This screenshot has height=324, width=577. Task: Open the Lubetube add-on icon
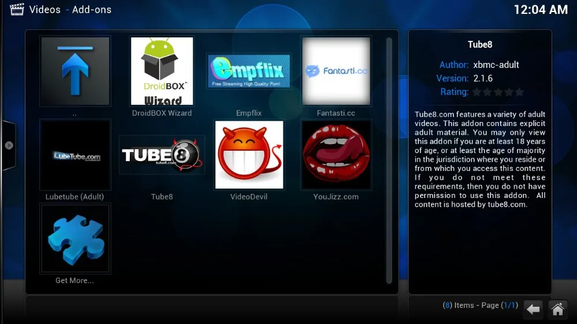click(x=75, y=155)
